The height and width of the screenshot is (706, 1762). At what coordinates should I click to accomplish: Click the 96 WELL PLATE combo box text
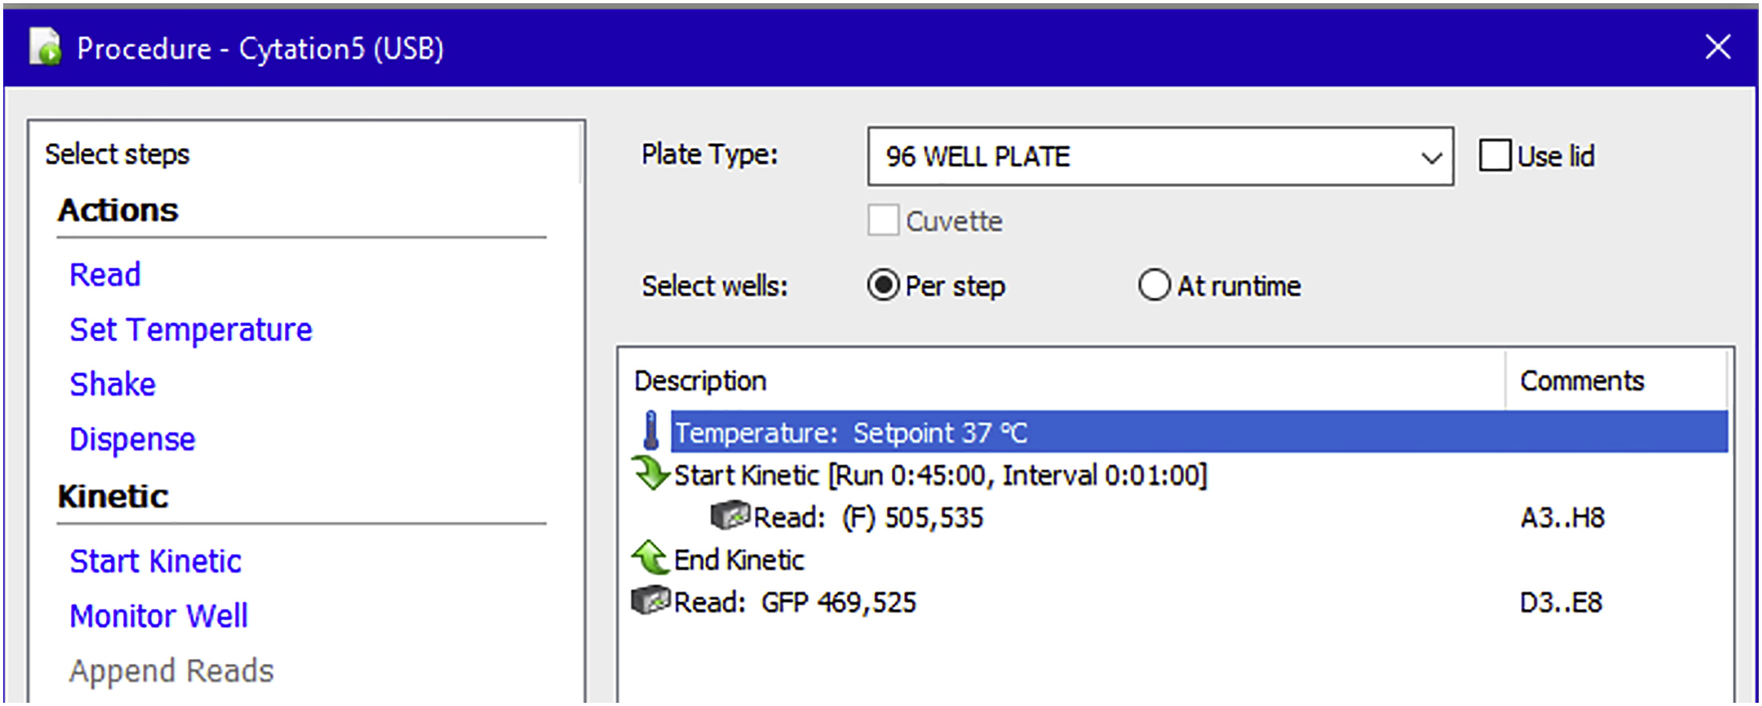(978, 157)
